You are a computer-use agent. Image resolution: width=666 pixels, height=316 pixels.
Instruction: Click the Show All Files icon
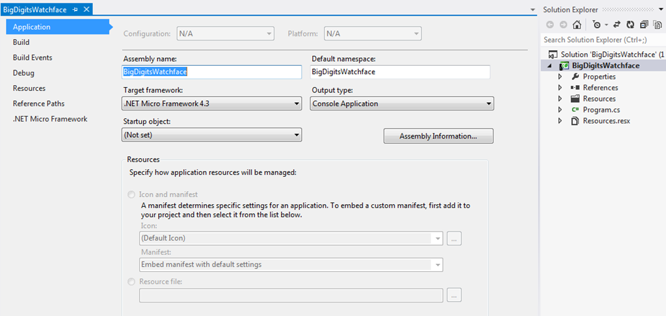pos(657,25)
